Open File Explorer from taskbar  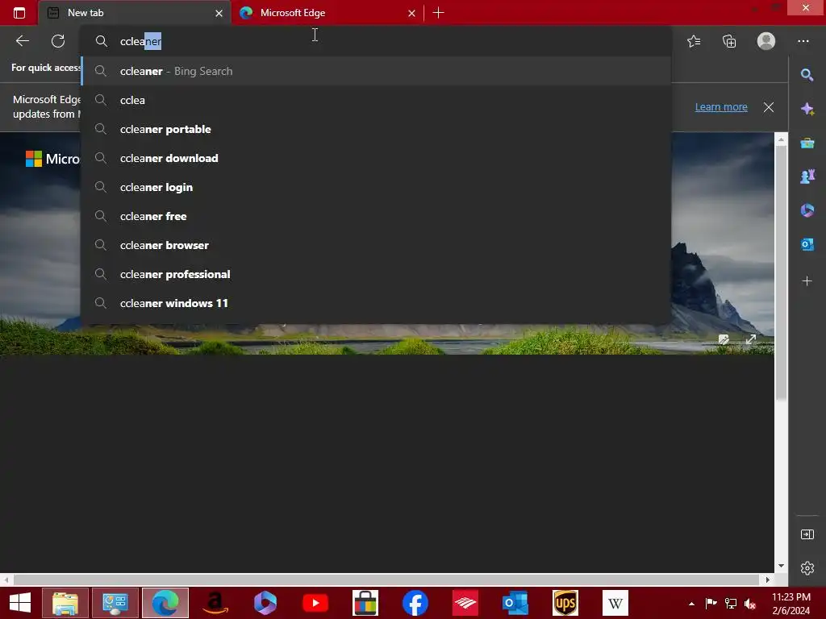[x=65, y=603]
